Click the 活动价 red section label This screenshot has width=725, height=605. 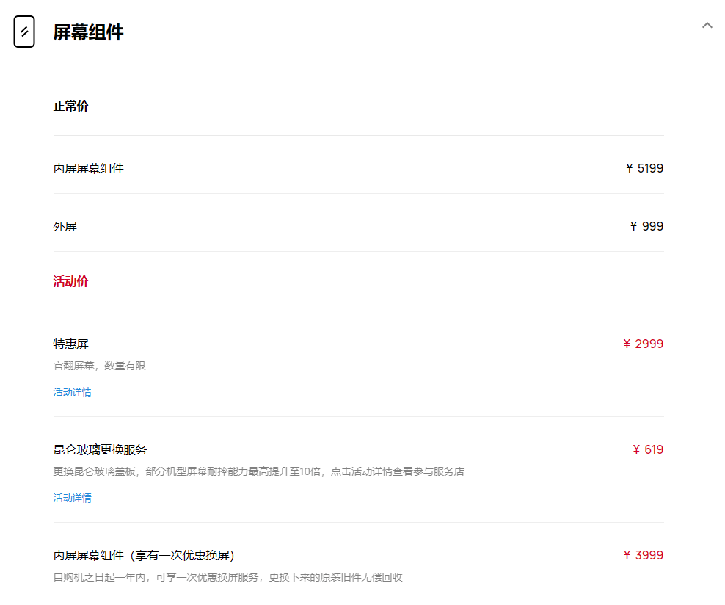click(70, 281)
